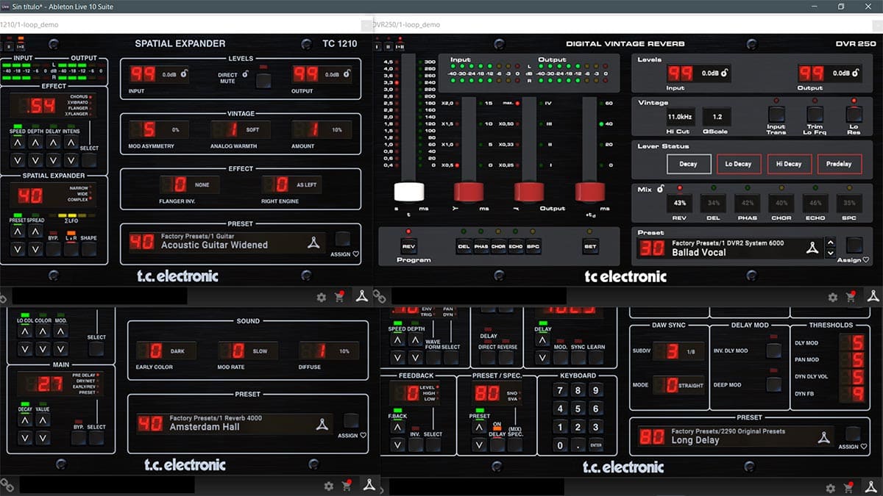The image size is (883, 496).
Task: Open shopping cart below the DVR 250 plugin
Action: point(851,297)
